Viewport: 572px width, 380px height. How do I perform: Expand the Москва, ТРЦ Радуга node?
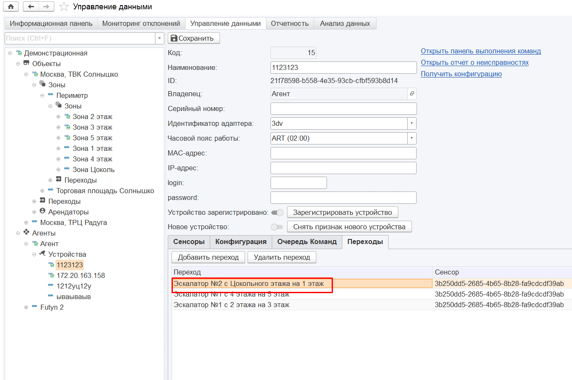26,222
